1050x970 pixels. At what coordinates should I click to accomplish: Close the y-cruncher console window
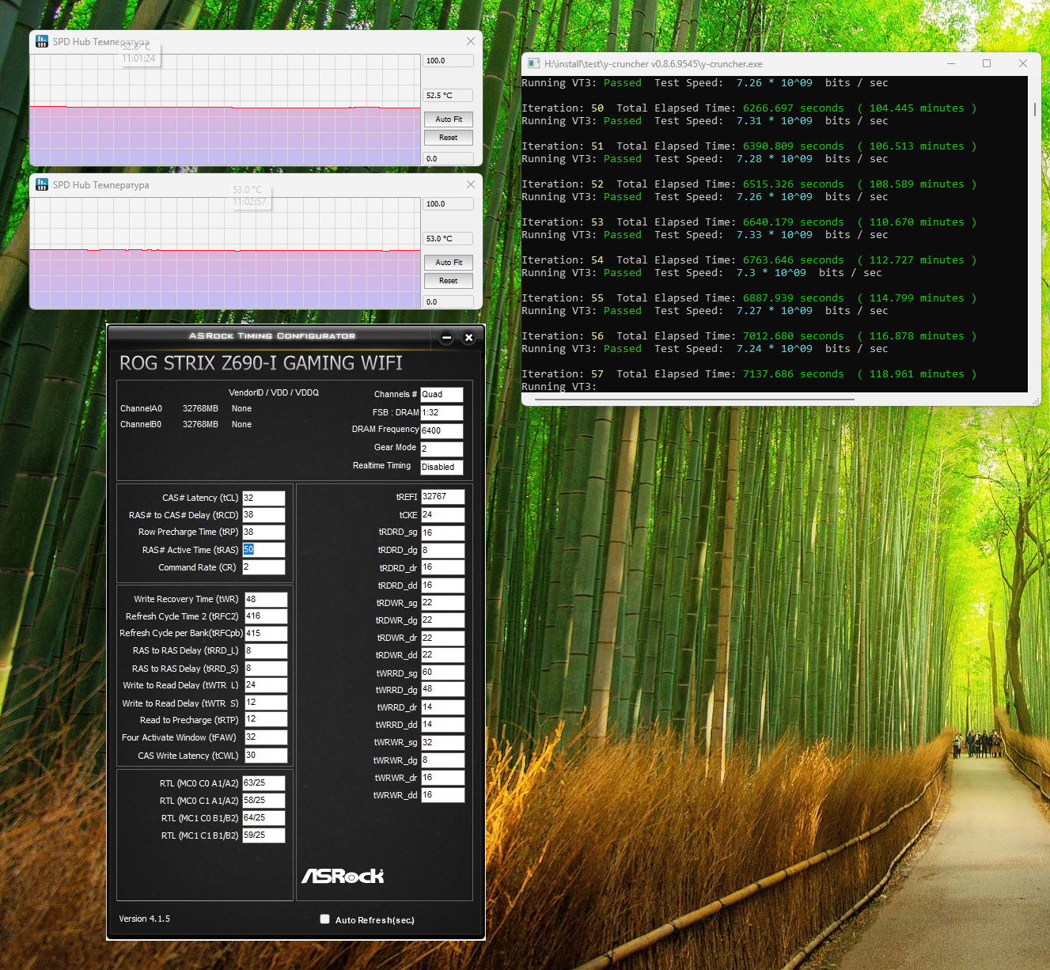tap(1023, 63)
